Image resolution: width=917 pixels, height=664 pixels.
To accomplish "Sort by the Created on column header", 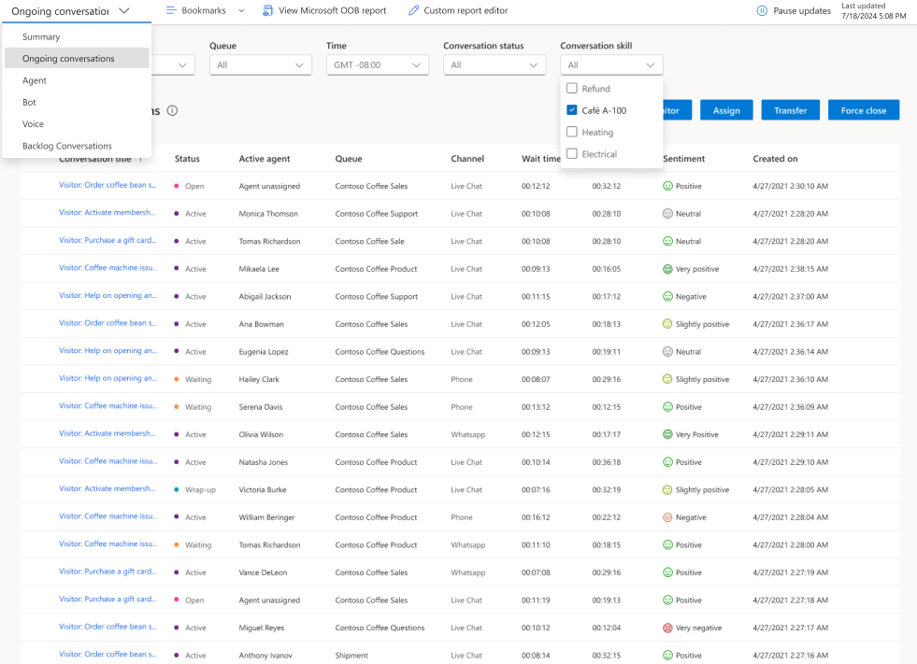I will point(775,159).
